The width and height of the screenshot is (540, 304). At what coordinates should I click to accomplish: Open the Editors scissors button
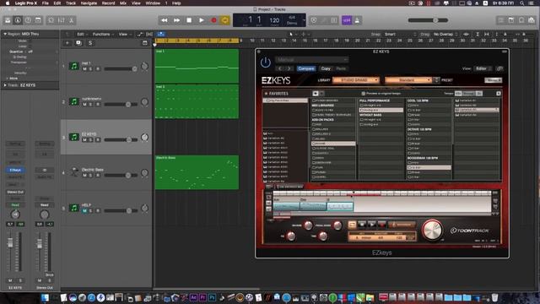pyautogui.click(x=71, y=20)
